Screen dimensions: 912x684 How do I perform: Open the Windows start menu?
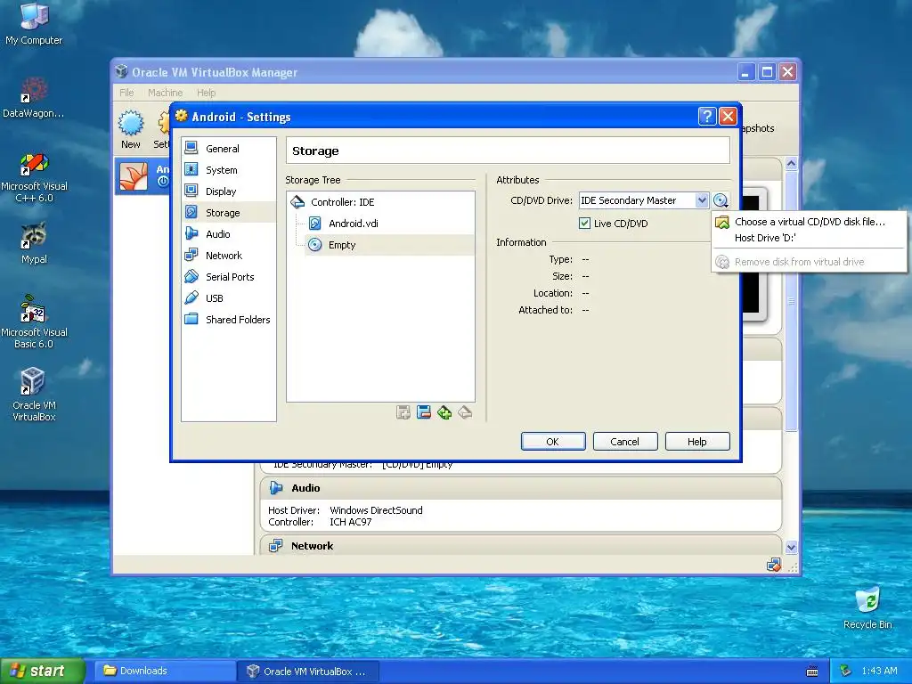43,671
